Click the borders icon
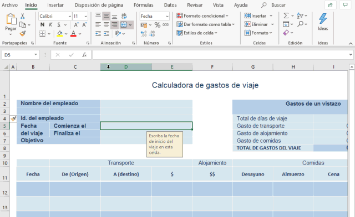355x217 pixels. pyautogui.click(x=42, y=33)
